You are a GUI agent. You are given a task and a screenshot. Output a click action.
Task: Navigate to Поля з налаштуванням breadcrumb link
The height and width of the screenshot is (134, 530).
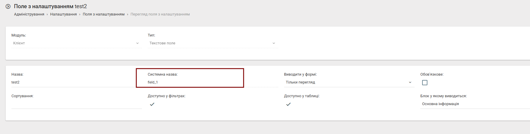(x=103, y=14)
